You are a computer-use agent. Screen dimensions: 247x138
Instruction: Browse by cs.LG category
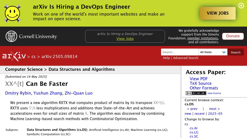click(x=194, y=132)
